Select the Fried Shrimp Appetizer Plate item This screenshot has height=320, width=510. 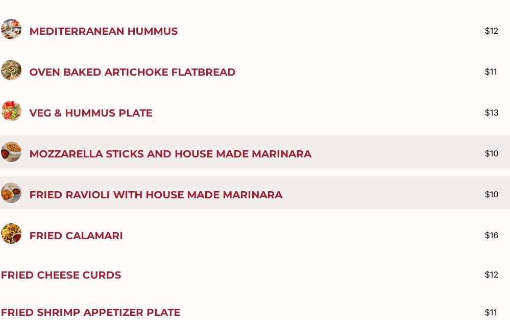click(90, 312)
